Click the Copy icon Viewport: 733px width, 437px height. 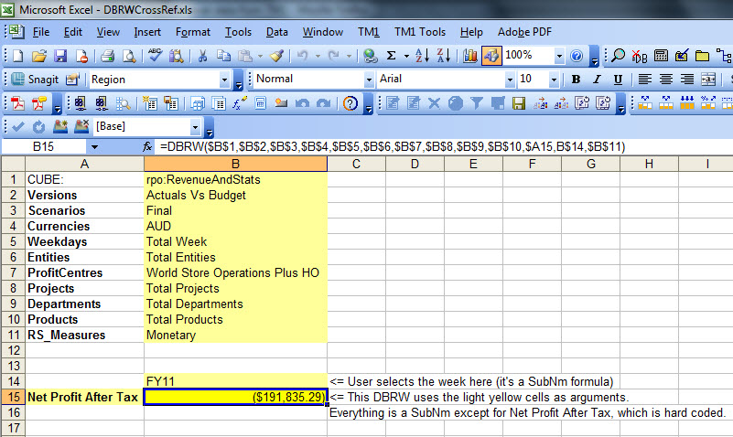tap(223, 56)
